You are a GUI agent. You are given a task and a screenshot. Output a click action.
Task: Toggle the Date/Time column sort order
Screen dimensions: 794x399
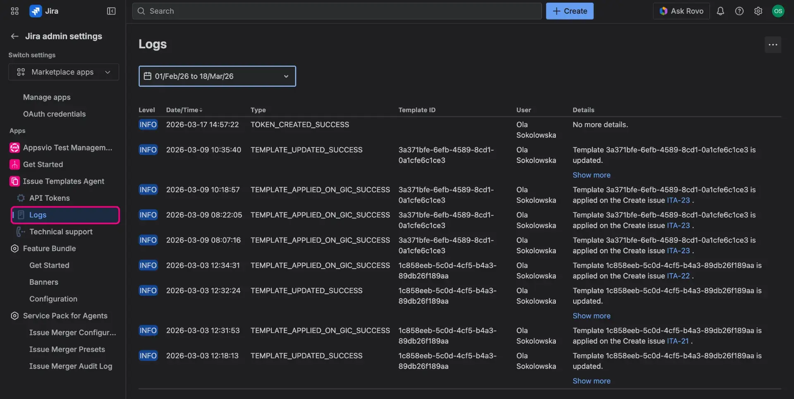click(184, 110)
